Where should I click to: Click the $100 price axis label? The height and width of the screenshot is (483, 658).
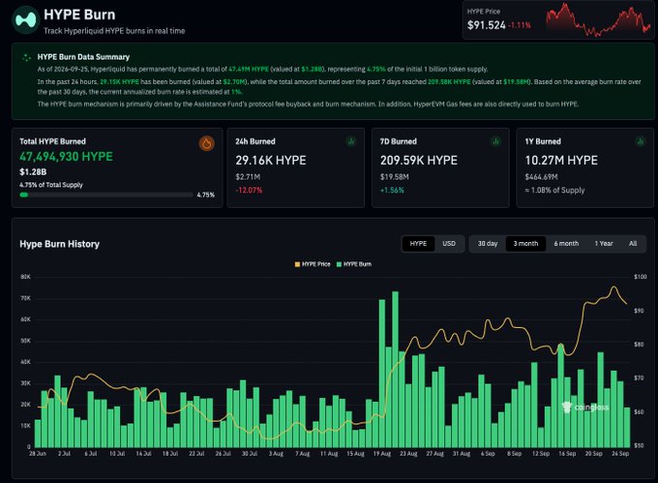(640, 277)
